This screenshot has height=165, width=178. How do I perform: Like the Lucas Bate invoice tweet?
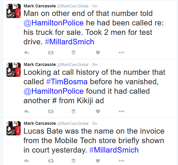coord(98,161)
